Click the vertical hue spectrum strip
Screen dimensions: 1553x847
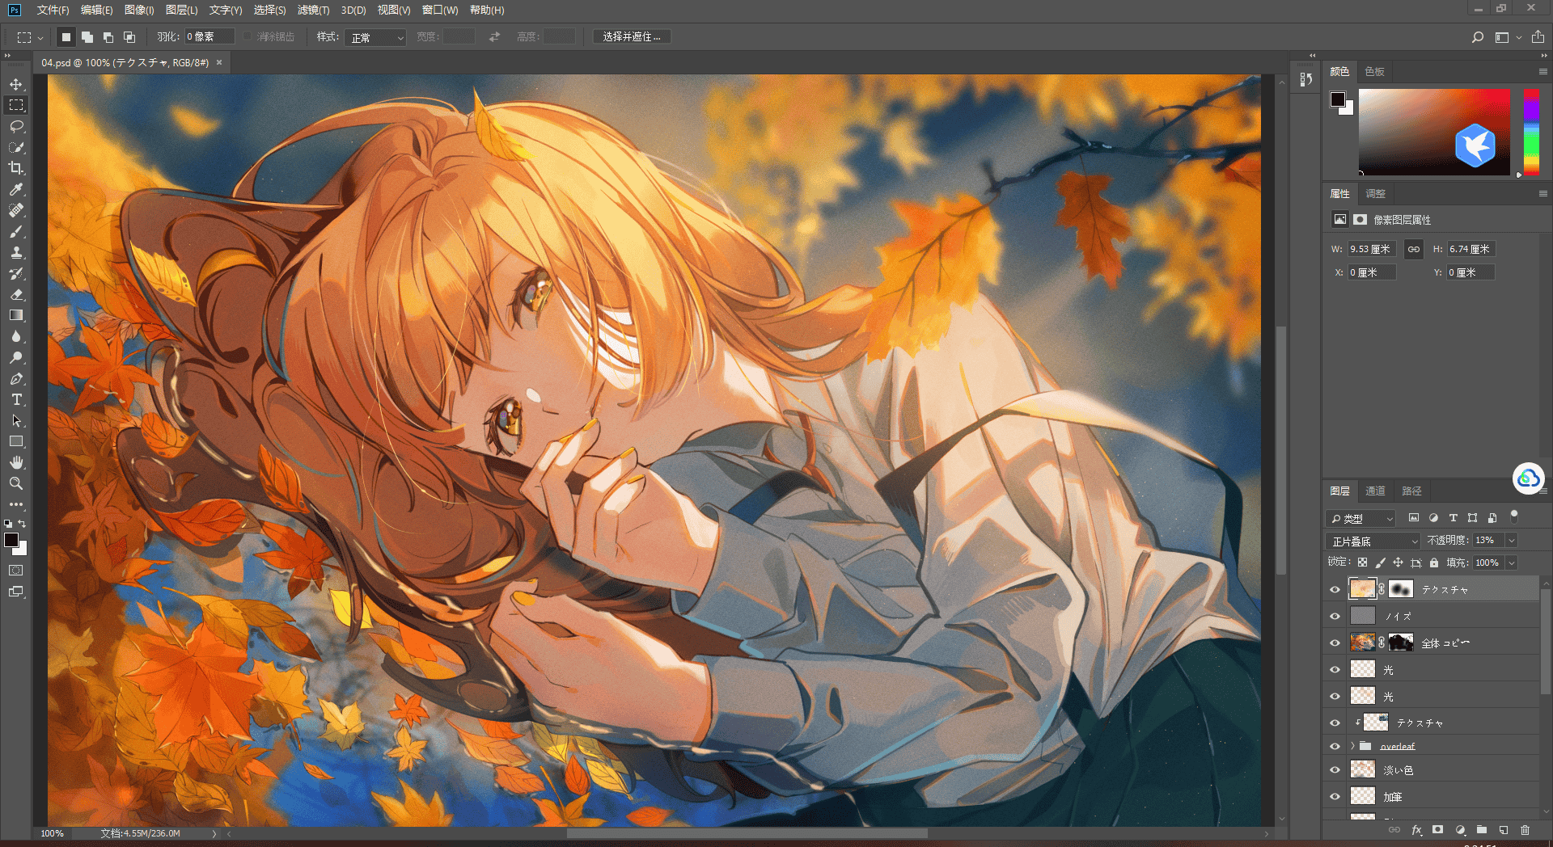coord(1531,132)
